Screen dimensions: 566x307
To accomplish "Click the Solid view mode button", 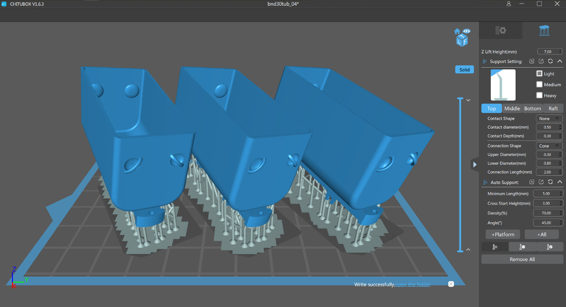I will (464, 70).
